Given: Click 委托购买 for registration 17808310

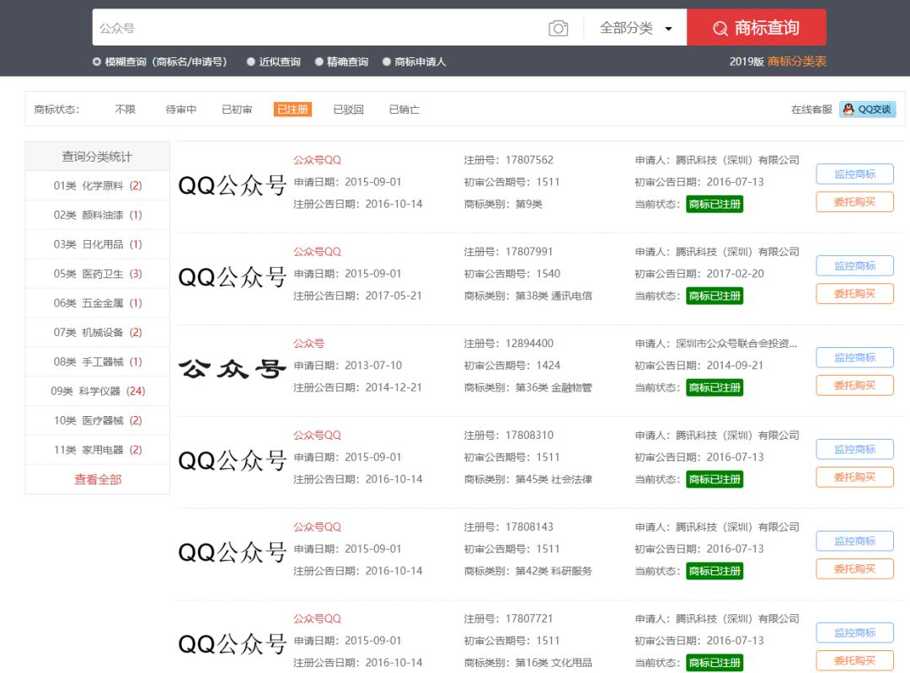Looking at the screenshot, I should 854,477.
